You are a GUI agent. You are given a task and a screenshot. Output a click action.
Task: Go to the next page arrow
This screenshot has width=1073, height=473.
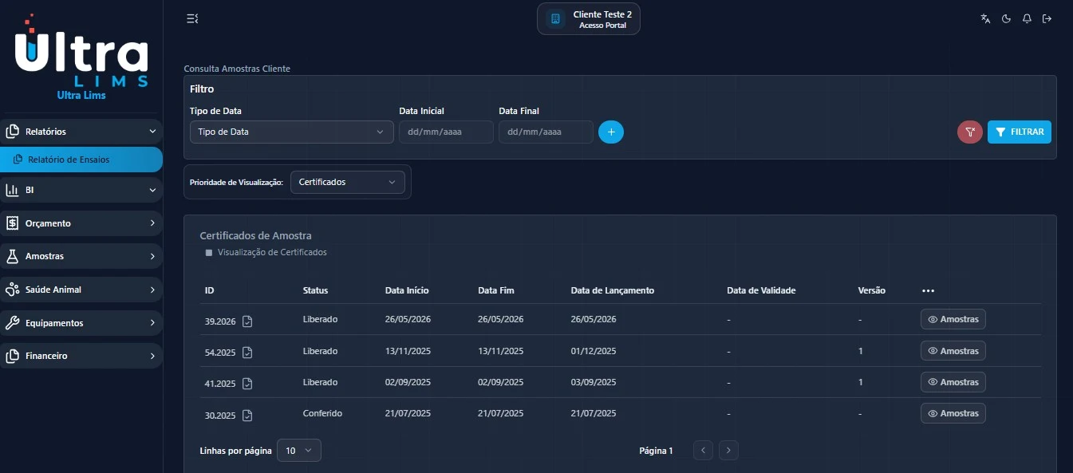(x=728, y=451)
